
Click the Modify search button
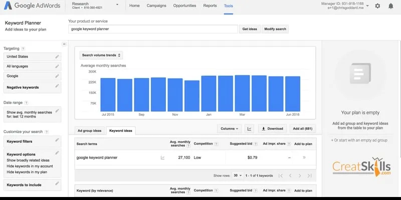coord(275,29)
